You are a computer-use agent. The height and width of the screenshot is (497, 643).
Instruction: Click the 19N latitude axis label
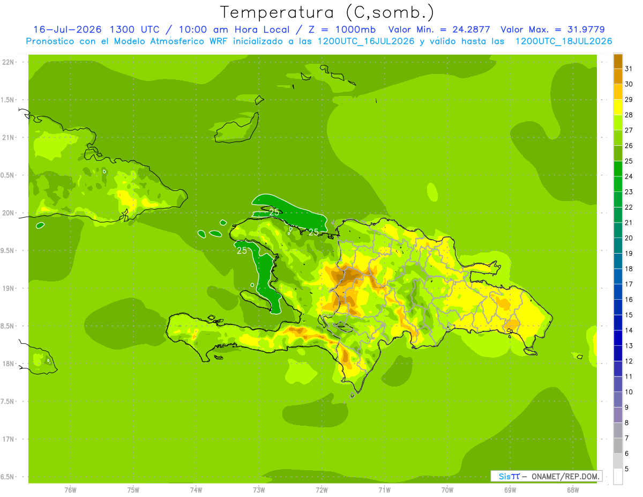tap(9, 288)
